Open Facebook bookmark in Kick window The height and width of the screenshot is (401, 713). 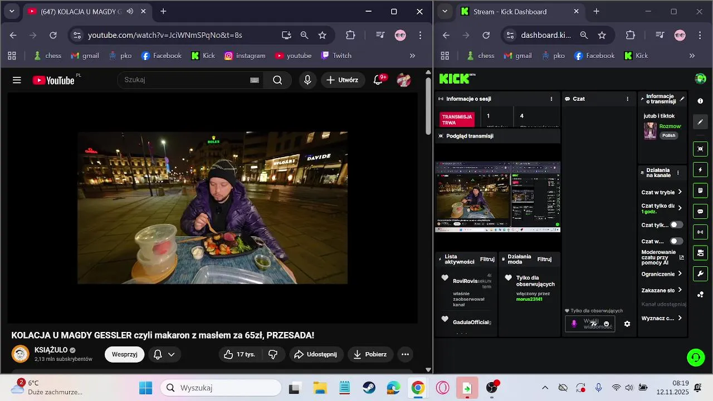click(594, 56)
